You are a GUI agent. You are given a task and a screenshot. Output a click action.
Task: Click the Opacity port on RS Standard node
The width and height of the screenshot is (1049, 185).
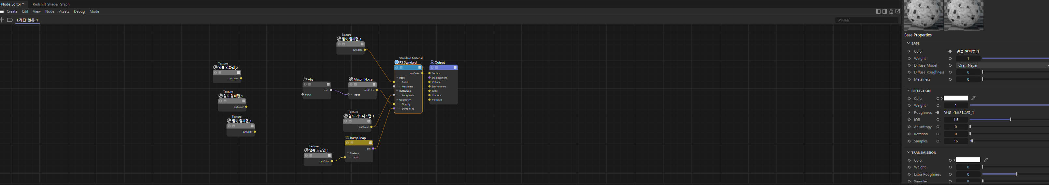394,104
